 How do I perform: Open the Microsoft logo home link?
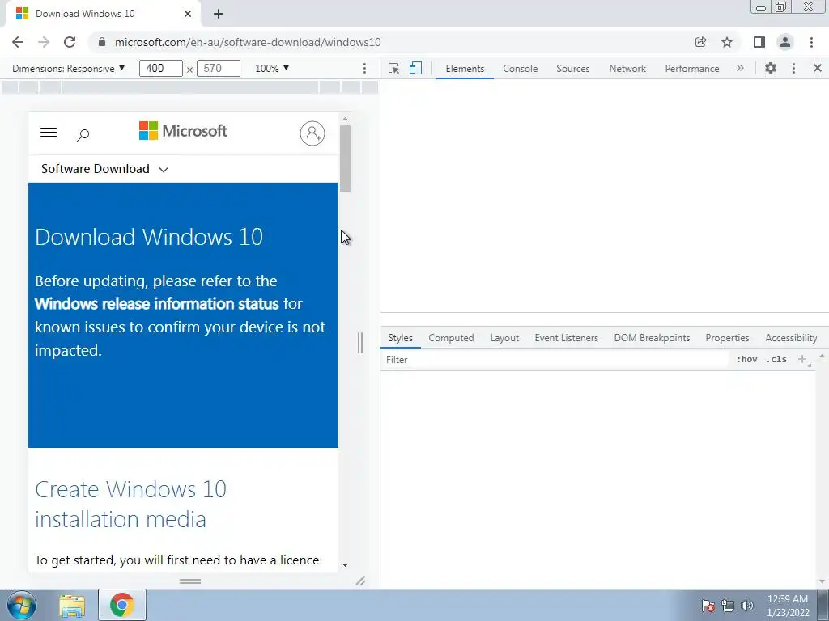183,131
